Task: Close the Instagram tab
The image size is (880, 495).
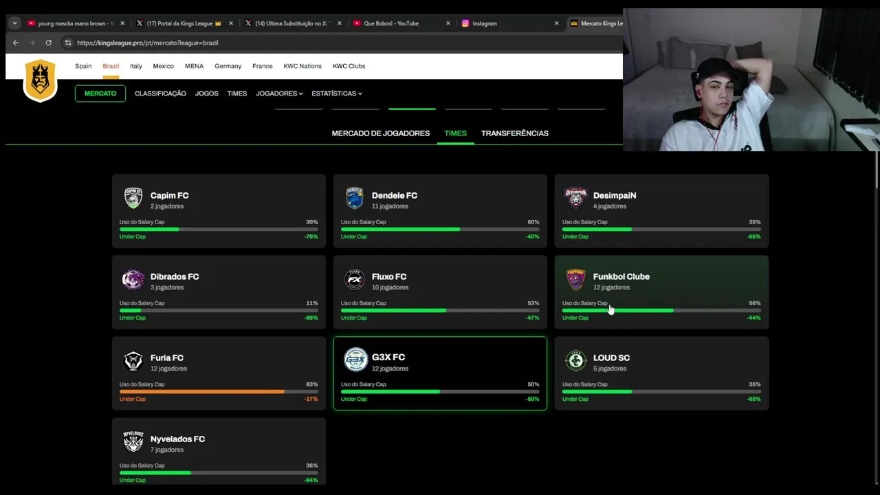Action: pos(557,23)
